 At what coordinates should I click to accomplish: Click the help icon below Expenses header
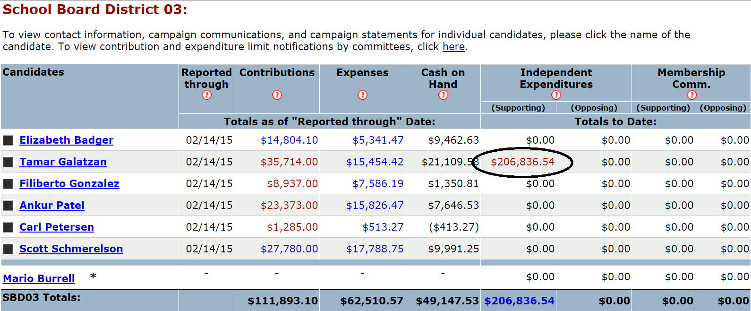click(362, 95)
